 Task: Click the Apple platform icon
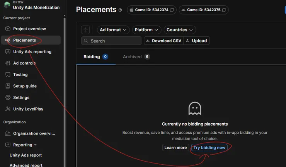131,10
